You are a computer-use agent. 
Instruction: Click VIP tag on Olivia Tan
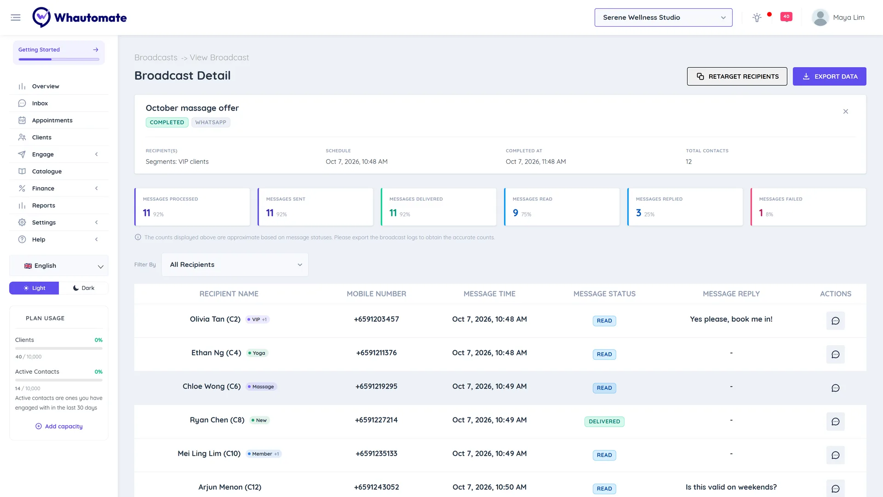pyautogui.click(x=257, y=319)
